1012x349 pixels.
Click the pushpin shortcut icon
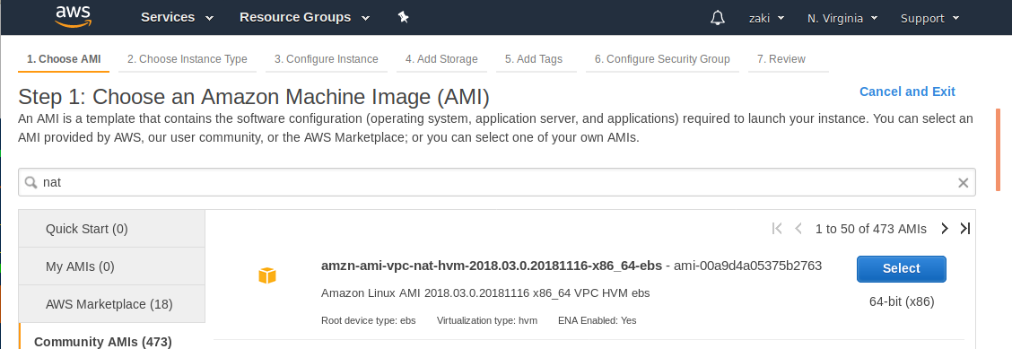(x=404, y=17)
